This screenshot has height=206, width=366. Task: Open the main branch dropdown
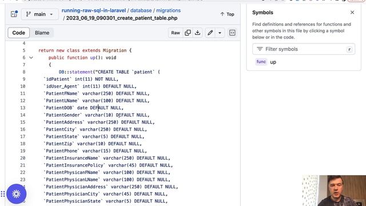39,14
